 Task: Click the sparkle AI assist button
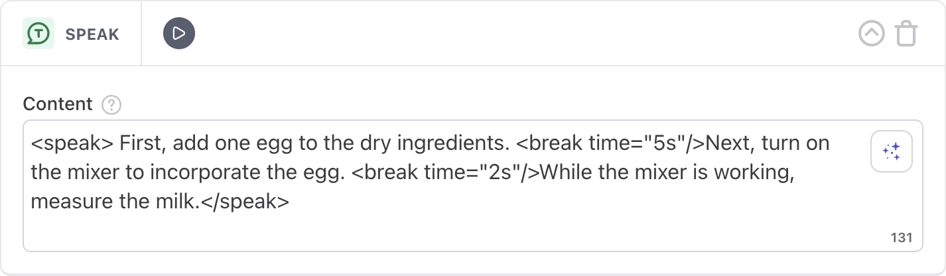pos(892,152)
